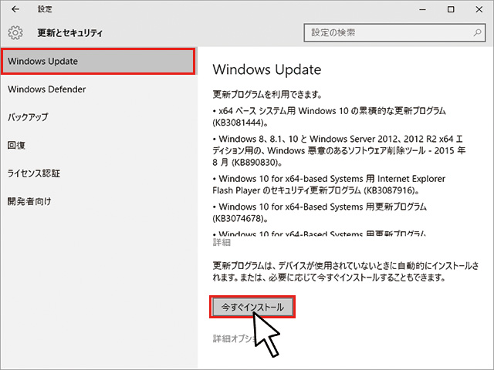Open the ライセンス認証 section
This screenshot has width=494, height=370.
coord(34,173)
